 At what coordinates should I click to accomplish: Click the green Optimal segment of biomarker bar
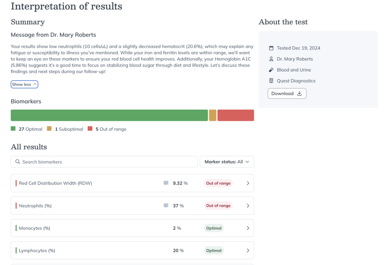pyautogui.click(x=109, y=115)
